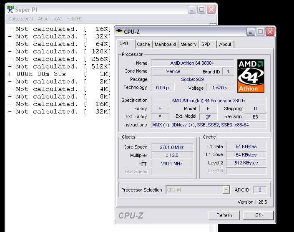Click the 16K Not calculated row
The width and height of the screenshot is (294, 232).
point(60,29)
